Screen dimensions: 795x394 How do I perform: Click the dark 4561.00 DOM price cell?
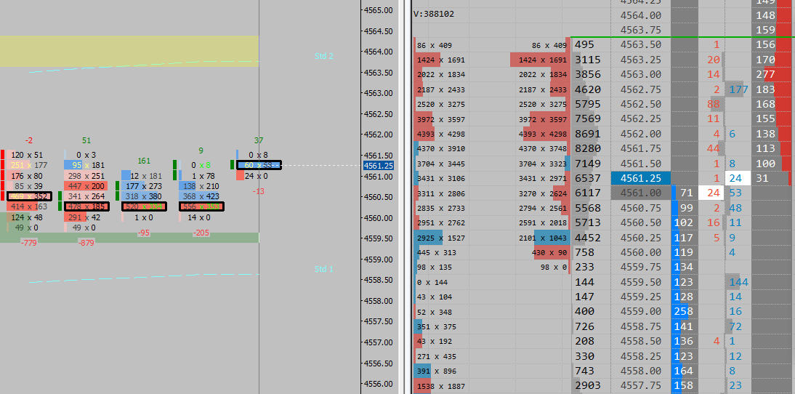click(x=641, y=193)
